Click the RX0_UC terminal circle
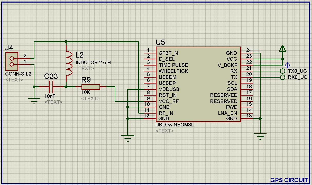This screenshot has height=185, width=312. 282,77
